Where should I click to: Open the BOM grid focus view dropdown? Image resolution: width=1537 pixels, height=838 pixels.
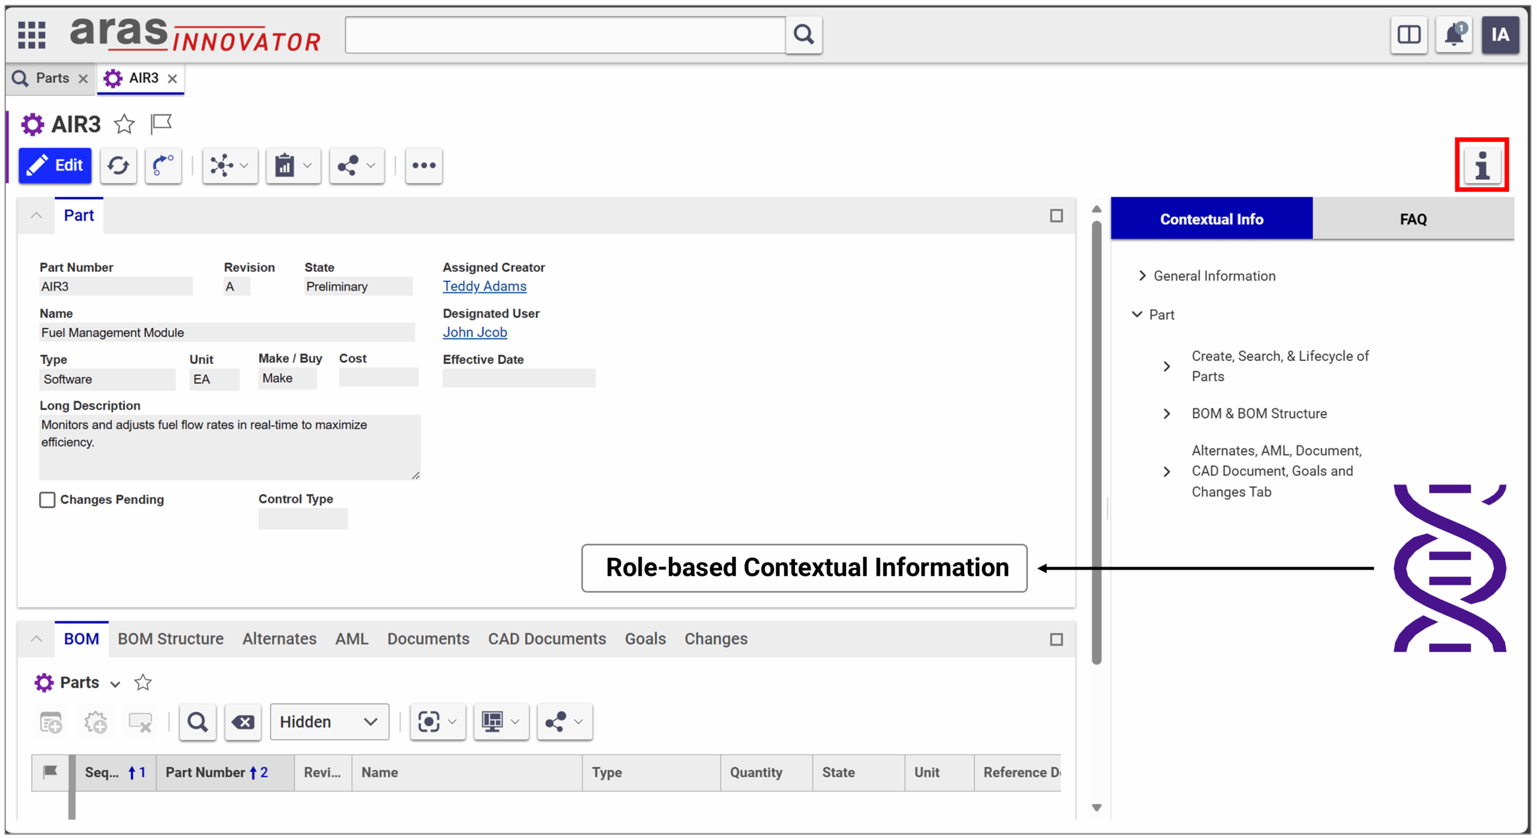coord(437,722)
